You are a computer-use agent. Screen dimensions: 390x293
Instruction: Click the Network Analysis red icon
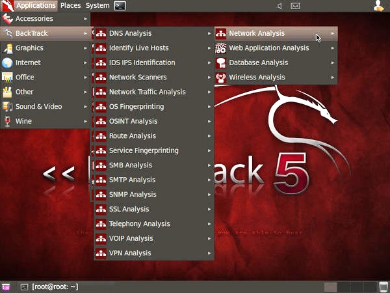[x=220, y=33]
